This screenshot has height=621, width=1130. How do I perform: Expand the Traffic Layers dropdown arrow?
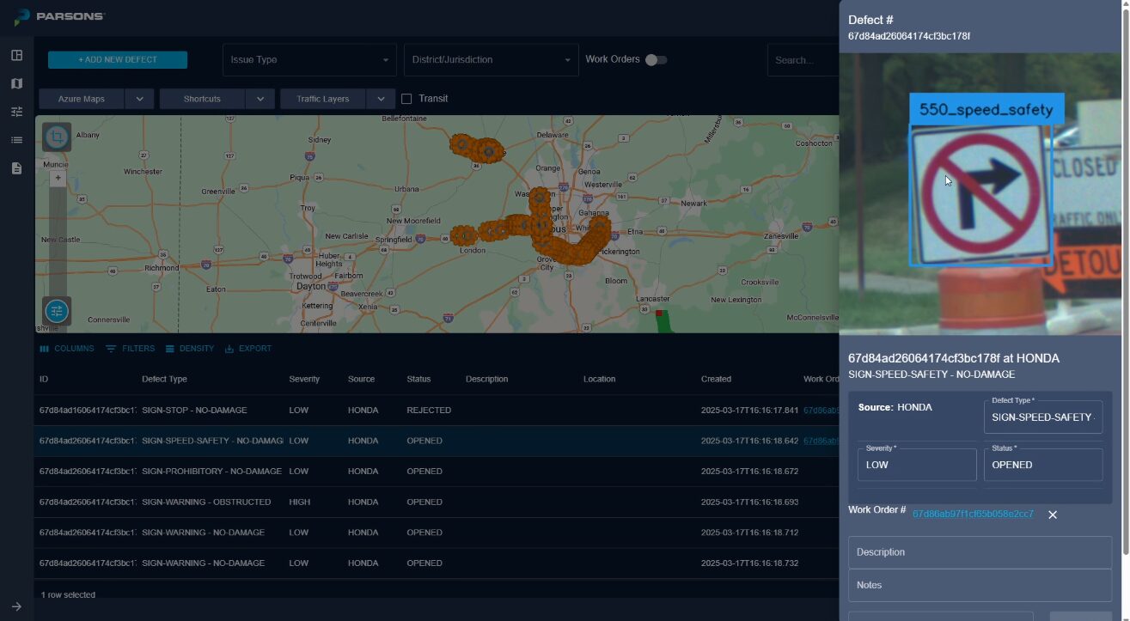point(381,99)
